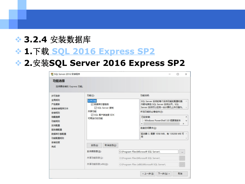
Task: Select the 功能选择 step in sidebar
Action: (x=56, y=117)
